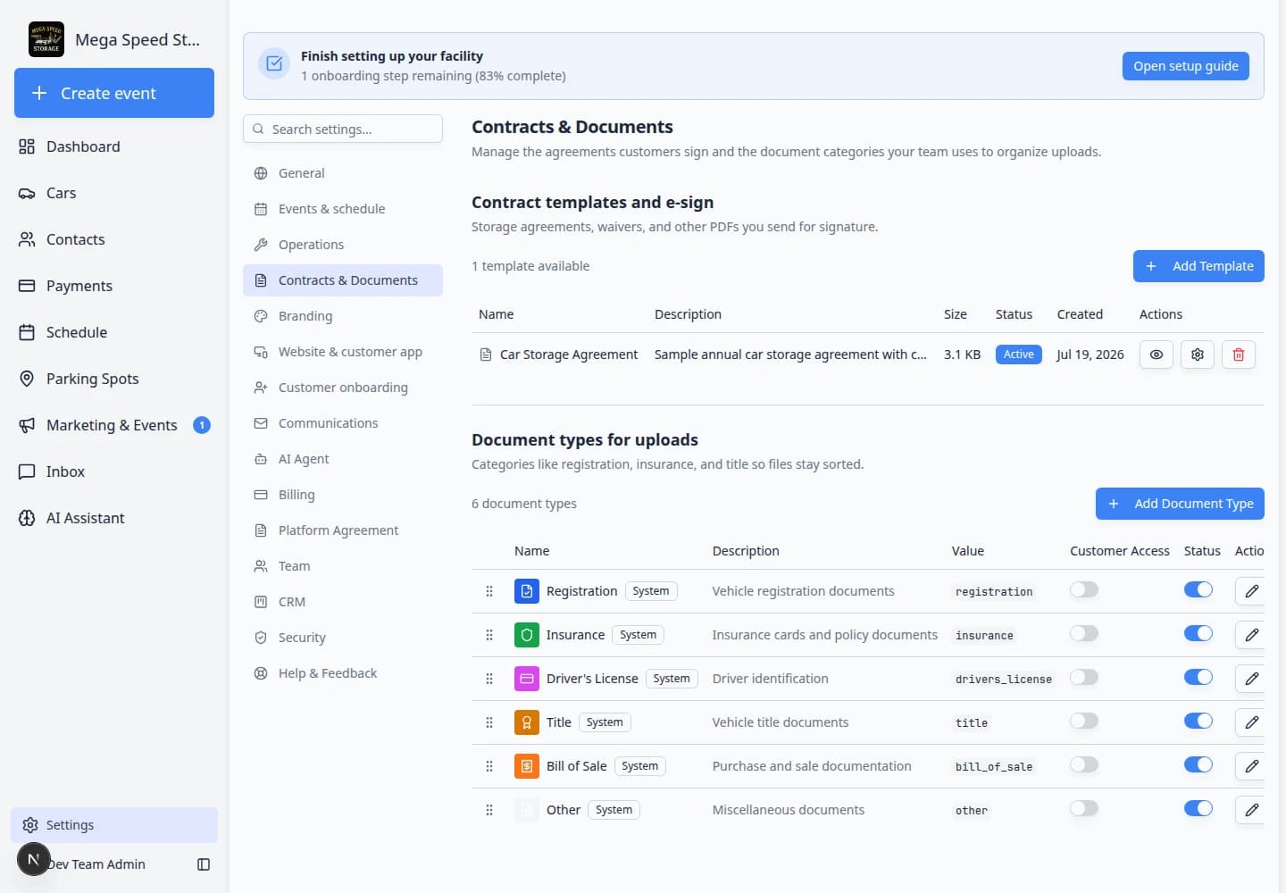
Task: Preview Car Storage Agreement via eye icon
Action: 1156,355
